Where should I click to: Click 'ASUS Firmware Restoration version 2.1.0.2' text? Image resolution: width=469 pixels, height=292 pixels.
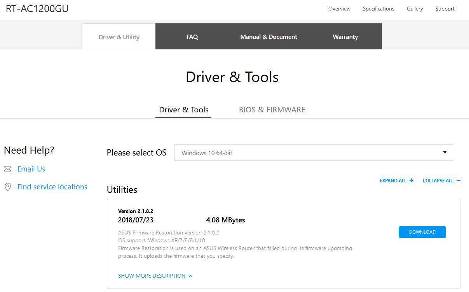[169, 233]
